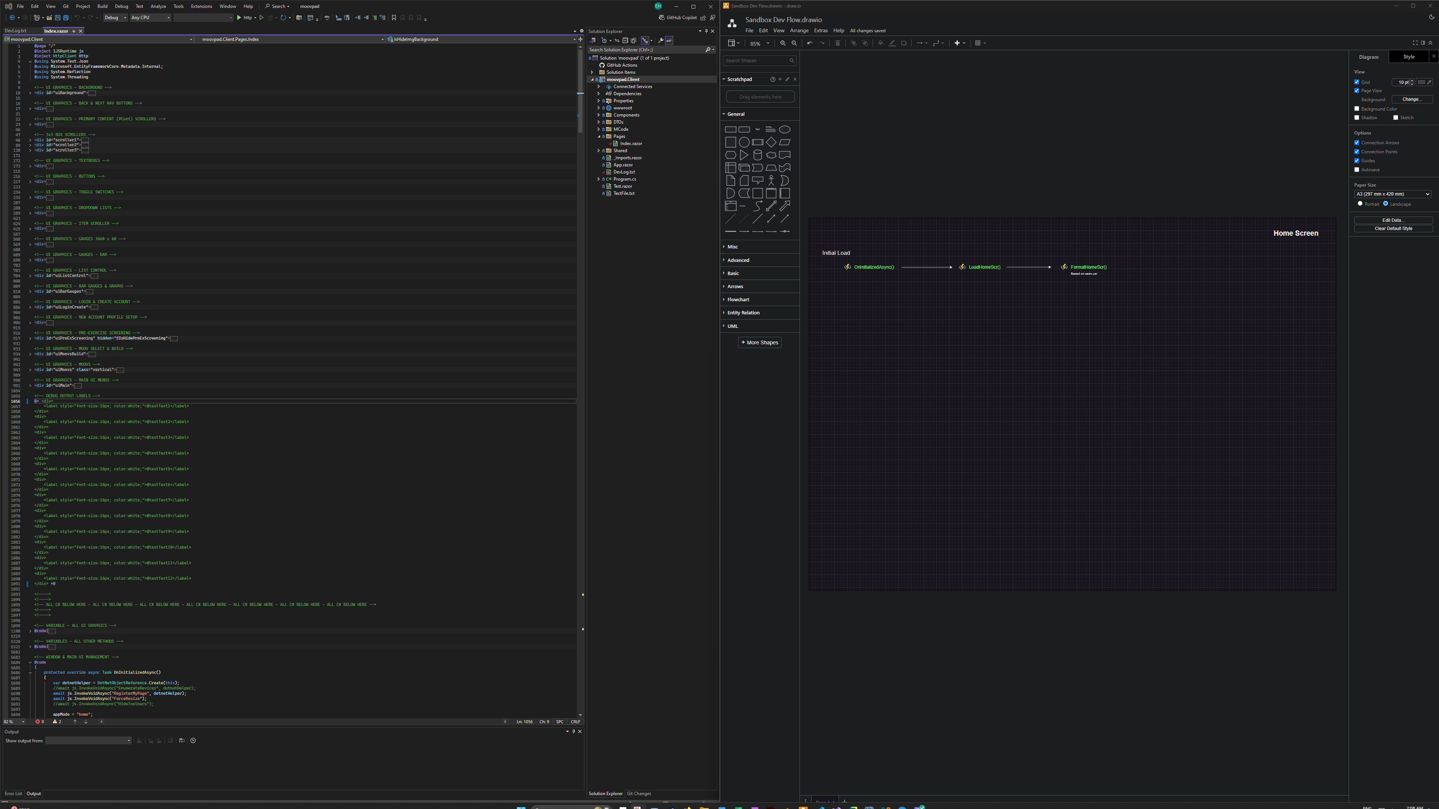Screen dimensions: 1439x809
Task: Toggle draw.io dark mode moon icon
Action: coord(1431,17)
